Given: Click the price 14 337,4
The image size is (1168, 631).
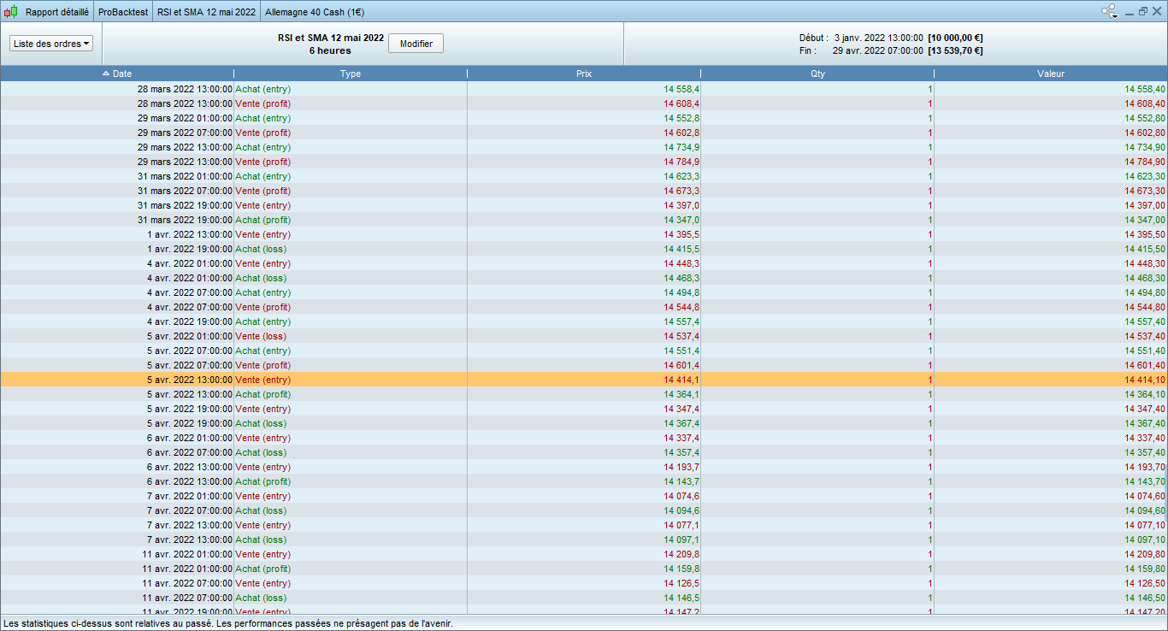Looking at the screenshot, I should [681, 438].
